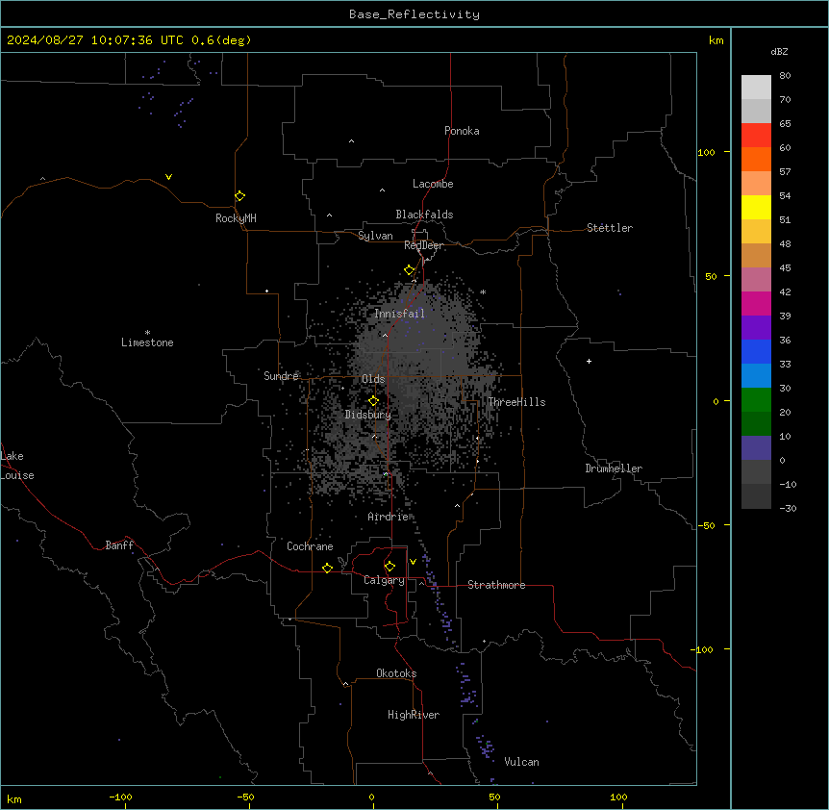Click the dBZ legend heading
The width and height of the screenshot is (829, 810).
(x=779, y=51)
